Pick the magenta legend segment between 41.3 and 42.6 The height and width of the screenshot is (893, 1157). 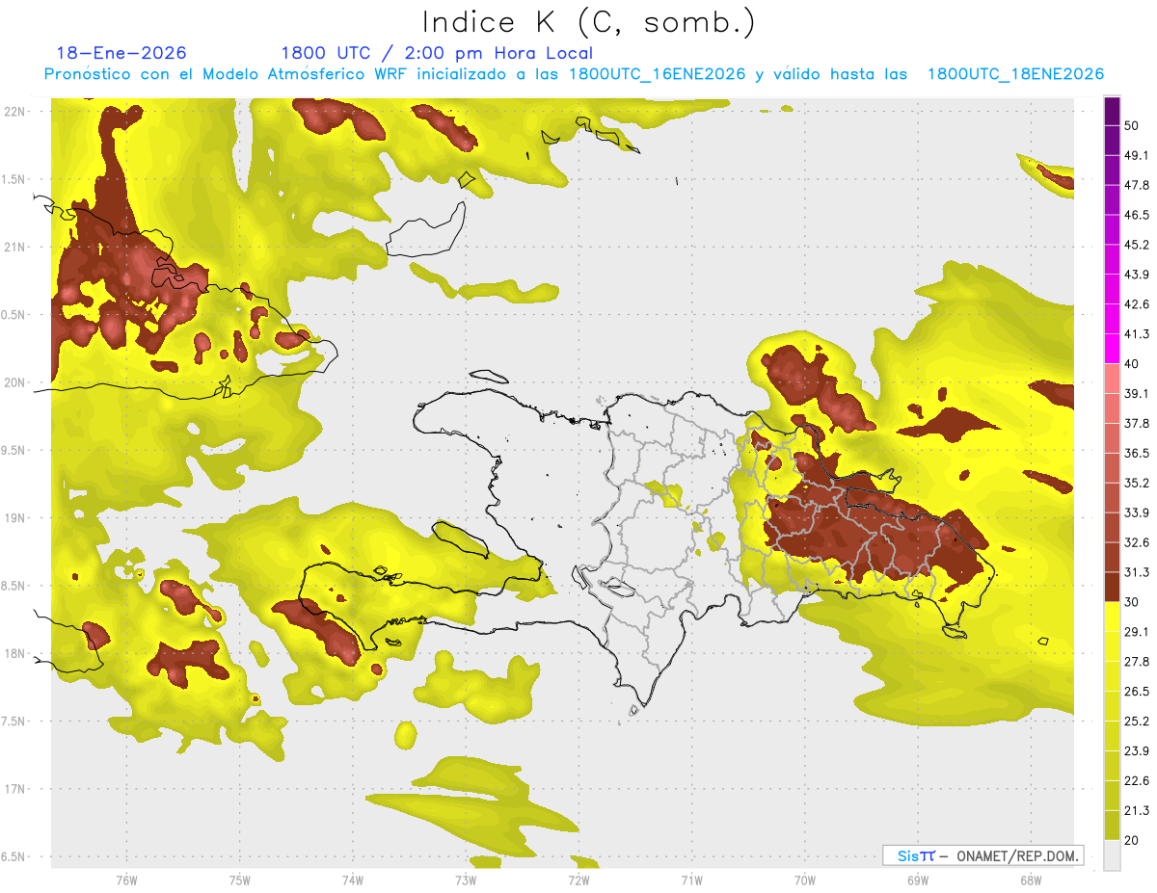pyautogui.click(x=1113, y=319)
